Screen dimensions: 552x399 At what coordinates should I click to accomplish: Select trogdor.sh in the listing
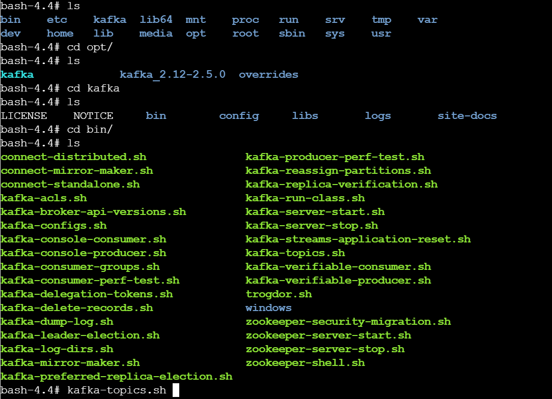click(x=279, y=294)
